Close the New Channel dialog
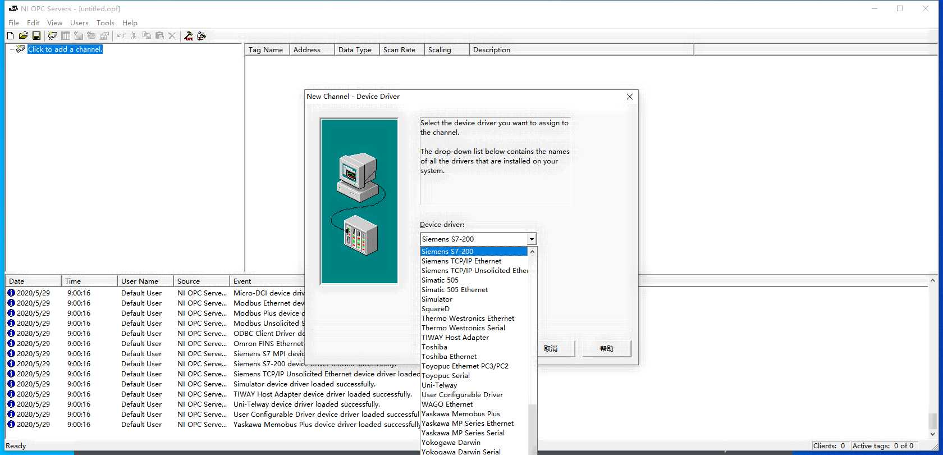Image resolution: width=943 pixels, height=455 pixels. coord(629,97)
